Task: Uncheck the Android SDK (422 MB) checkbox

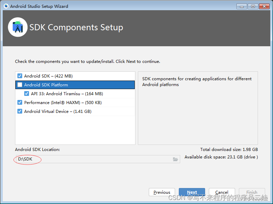Action: coord(20,76)
